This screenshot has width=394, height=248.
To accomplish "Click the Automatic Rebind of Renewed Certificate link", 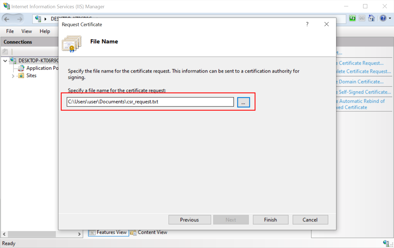I will tap(361, 104).
